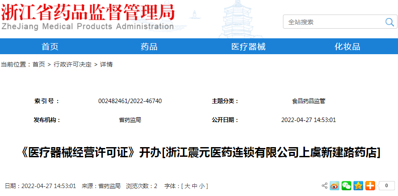398x196 pixels.
Task: Set the font size to 小
Action: tap(201, 186)
